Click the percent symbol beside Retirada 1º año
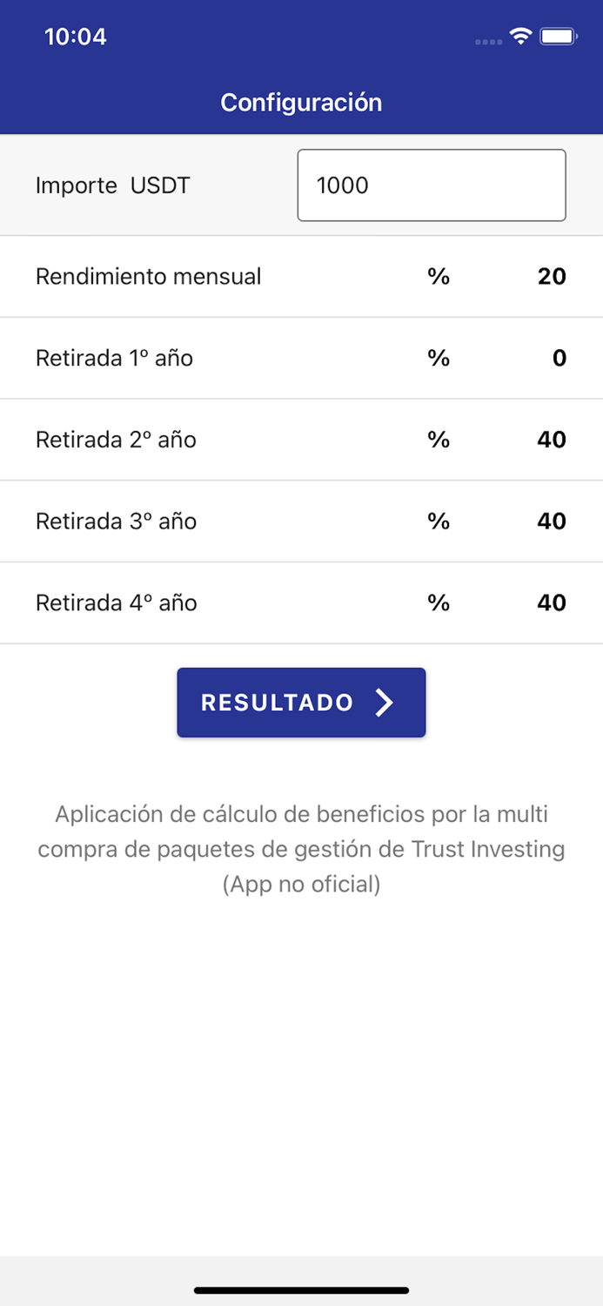The width and height of the screenshot is (603, 1306). (x=439, y=358)
